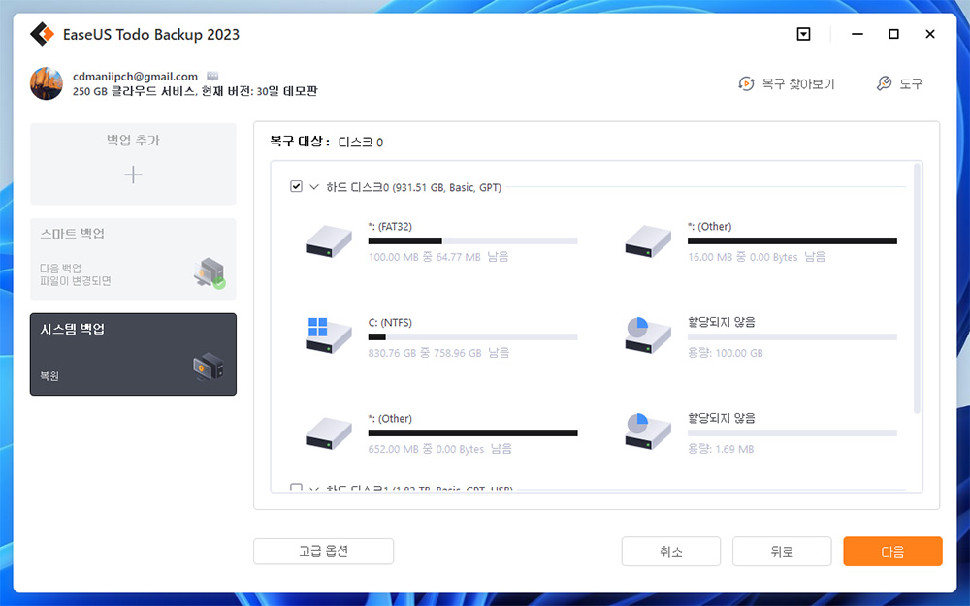Click the disk list vertical scrollbar

pos(918,288)
